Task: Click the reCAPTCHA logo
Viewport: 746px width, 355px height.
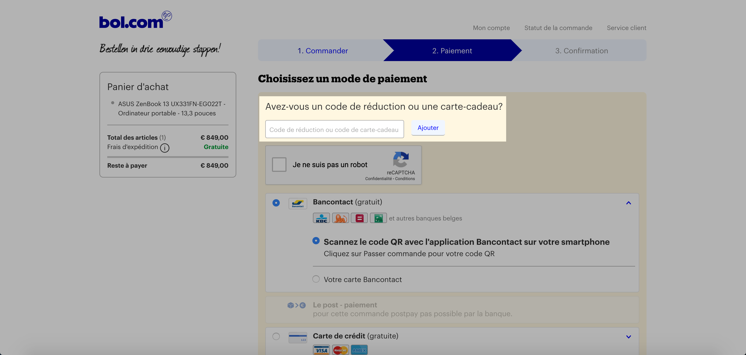Action: 401,159
